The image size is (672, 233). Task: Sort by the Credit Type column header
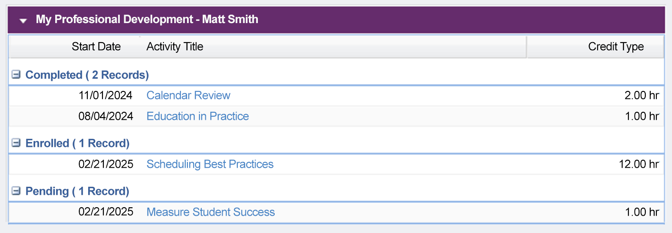coord(616,47)
